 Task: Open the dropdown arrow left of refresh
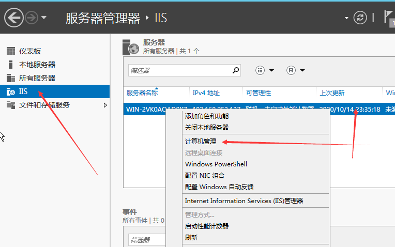point(346,18)
